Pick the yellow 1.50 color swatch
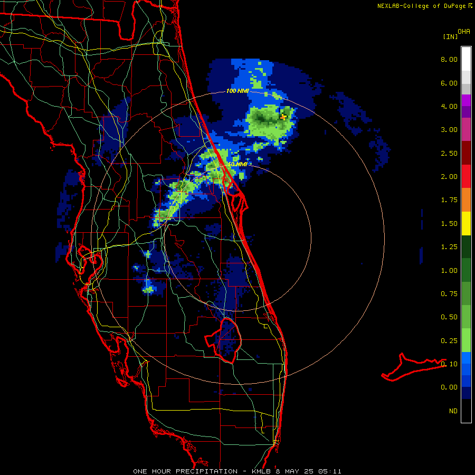 466,223
